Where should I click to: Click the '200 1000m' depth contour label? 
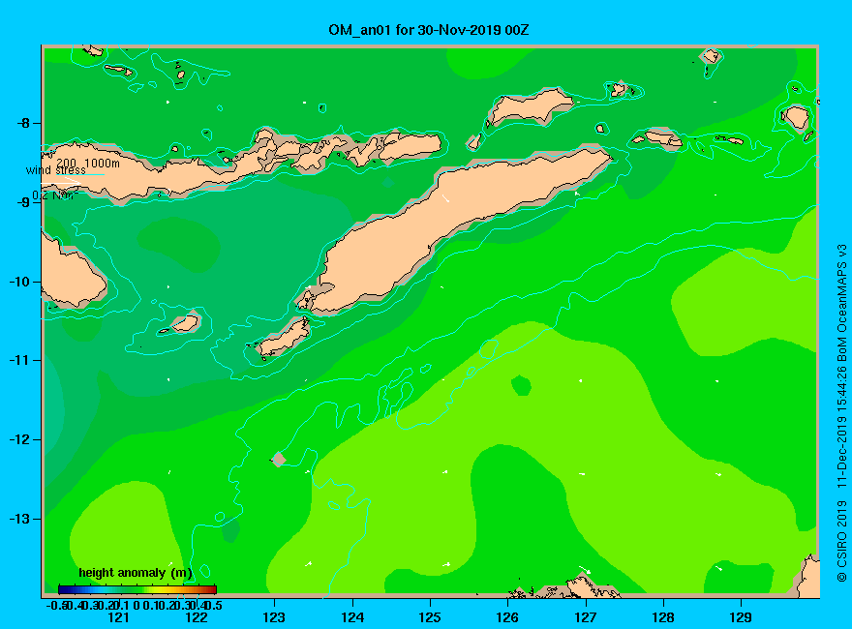pyautogui.click(x=88, y=163)
